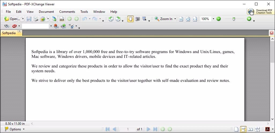Viewport: 275px width, 133px height.
Task: Expand the Ask search provider dropdown
Action: pos(19,26)
